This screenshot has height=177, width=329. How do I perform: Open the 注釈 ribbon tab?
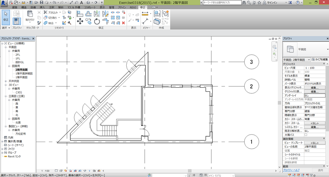(52, 7)
